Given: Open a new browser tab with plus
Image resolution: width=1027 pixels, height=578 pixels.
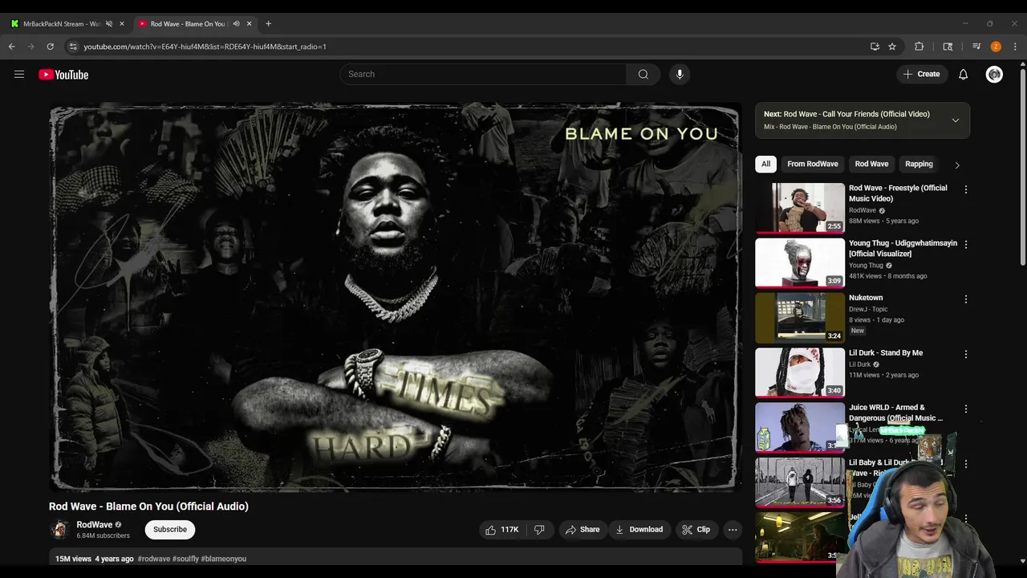Looking at the screenshot, I should 268,23.
